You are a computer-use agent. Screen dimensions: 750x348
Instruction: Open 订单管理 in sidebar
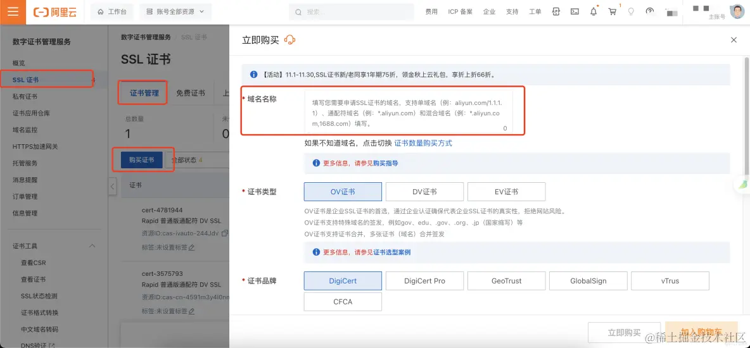25,197
